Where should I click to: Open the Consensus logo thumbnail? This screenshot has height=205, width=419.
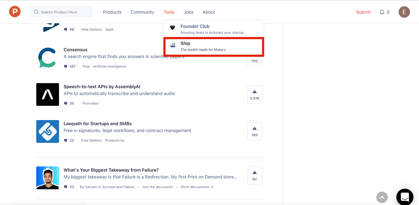pos(48,58)
